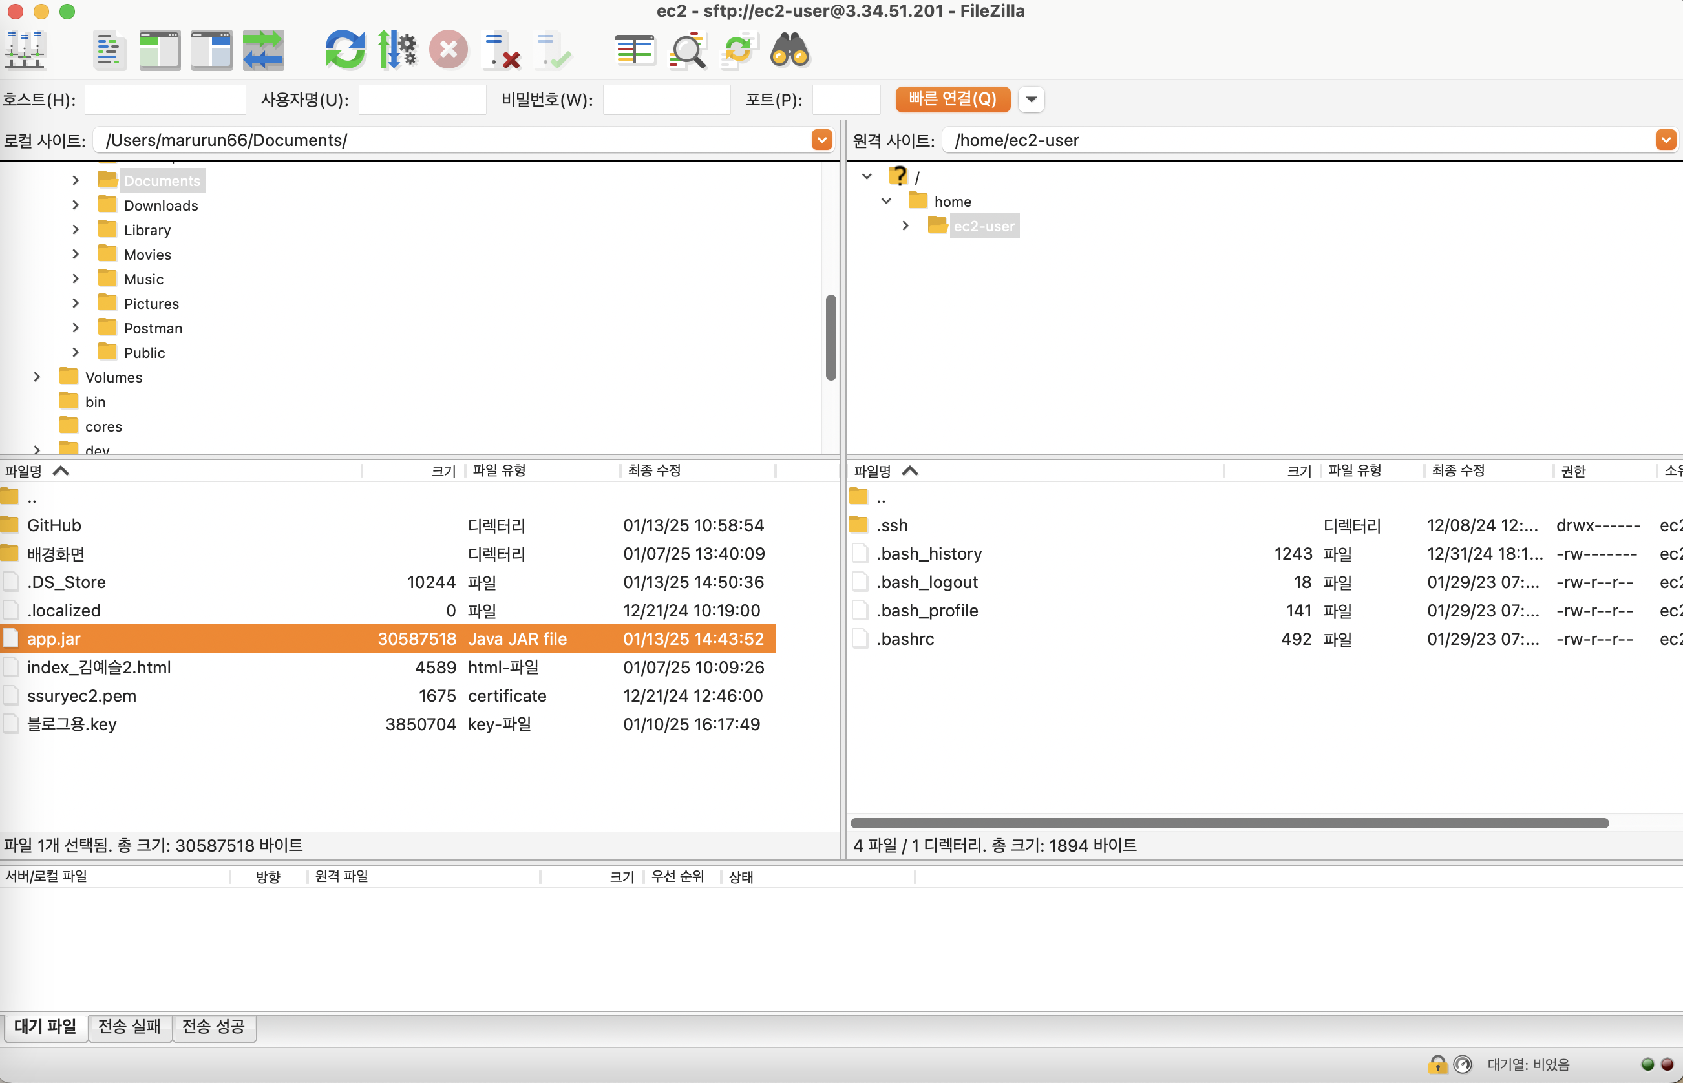Click the 빠른 연결(Q) button
This screenshot has height=1083, width=1683.
[952, 99]
